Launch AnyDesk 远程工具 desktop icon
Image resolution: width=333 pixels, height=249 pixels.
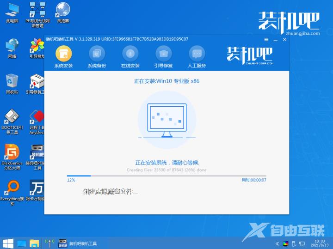pyautogui.click(x=37, y=122)
